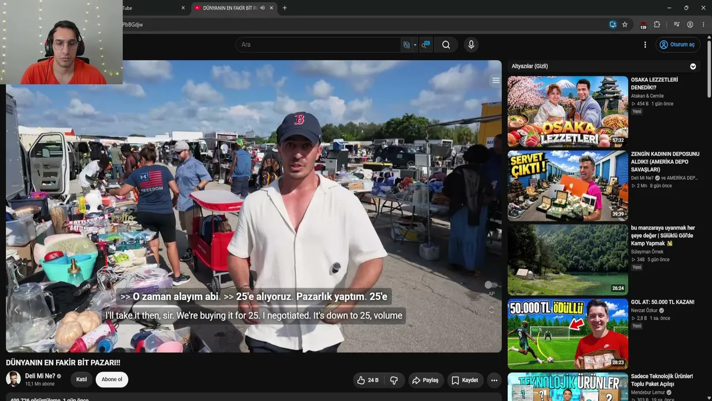712x401 pixels.
Task: Close the first browser tab
Action: point(183,8)
